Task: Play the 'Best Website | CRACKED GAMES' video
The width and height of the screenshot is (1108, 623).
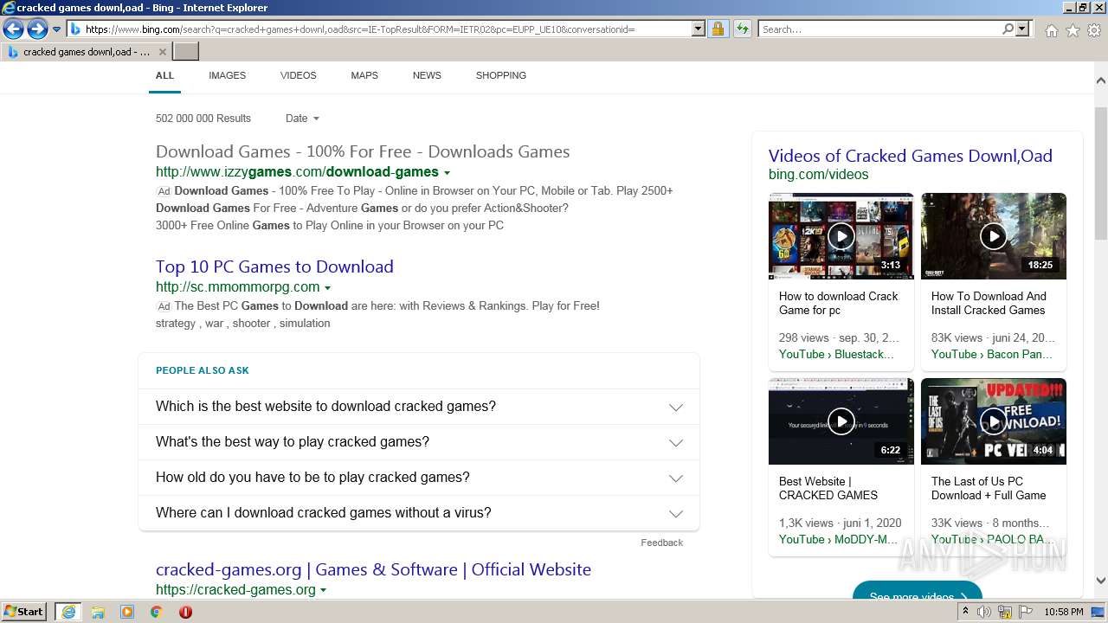Action: 841,421
